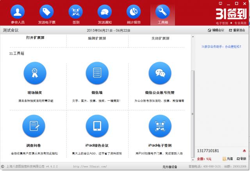This screenshot has width=250, height=171.
Task: Click the 调查问卷 title text
Action: click(34, 145)
